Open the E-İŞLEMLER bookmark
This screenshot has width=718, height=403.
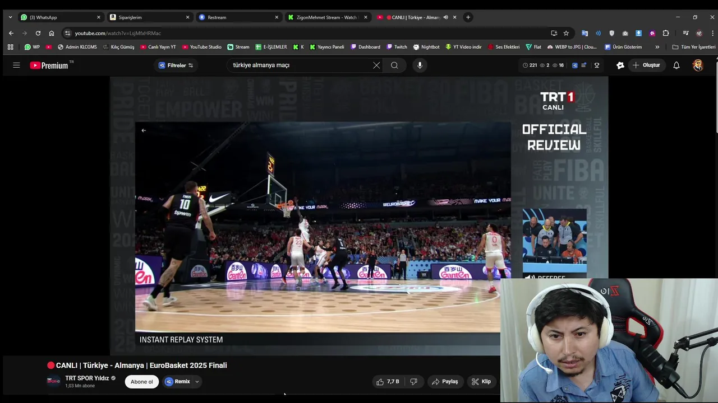[271, 47]
